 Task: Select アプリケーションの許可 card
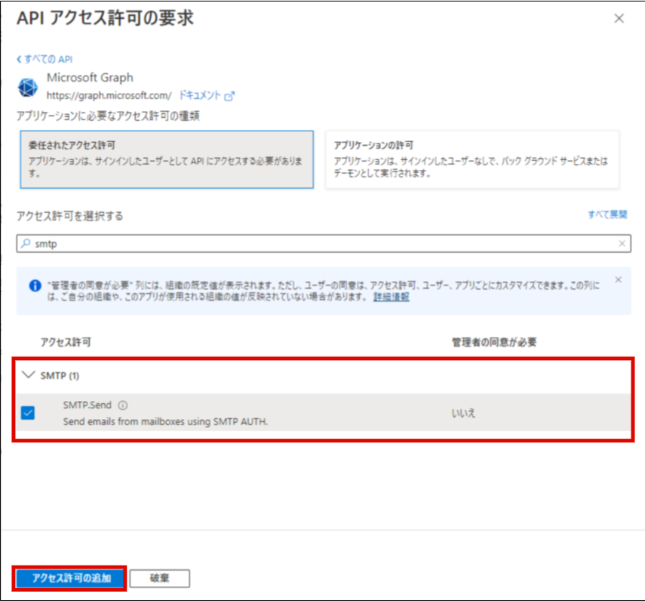[x=472, y=160]
